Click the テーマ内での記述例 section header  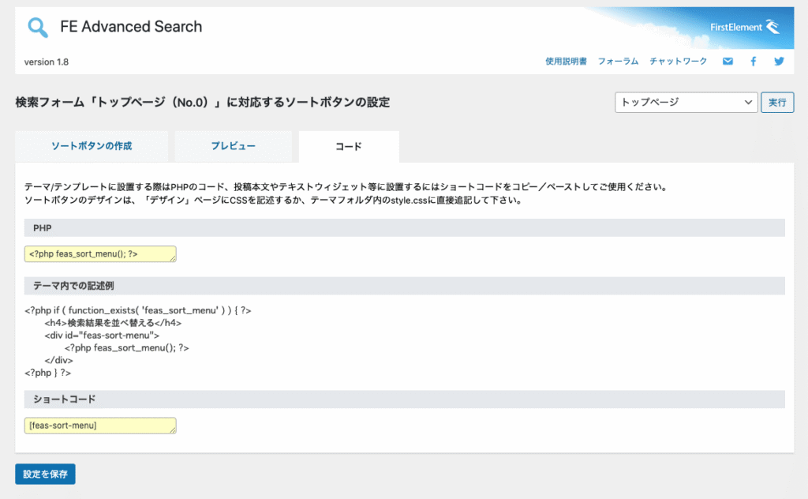(x=405, y=286)
